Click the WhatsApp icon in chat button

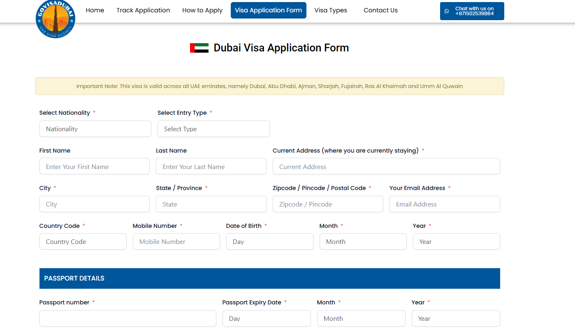tap(447, 11)
